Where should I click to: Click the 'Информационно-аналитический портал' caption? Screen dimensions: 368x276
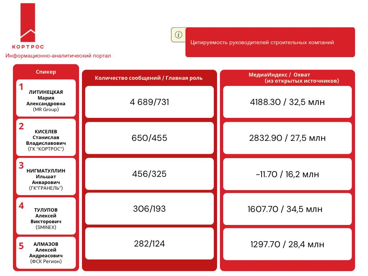click(x=58, y=56)
